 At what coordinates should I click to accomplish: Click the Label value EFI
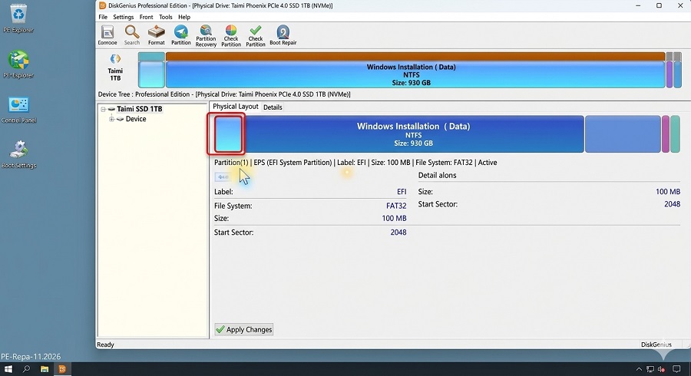pyautogui.click(x=402, y=192)
